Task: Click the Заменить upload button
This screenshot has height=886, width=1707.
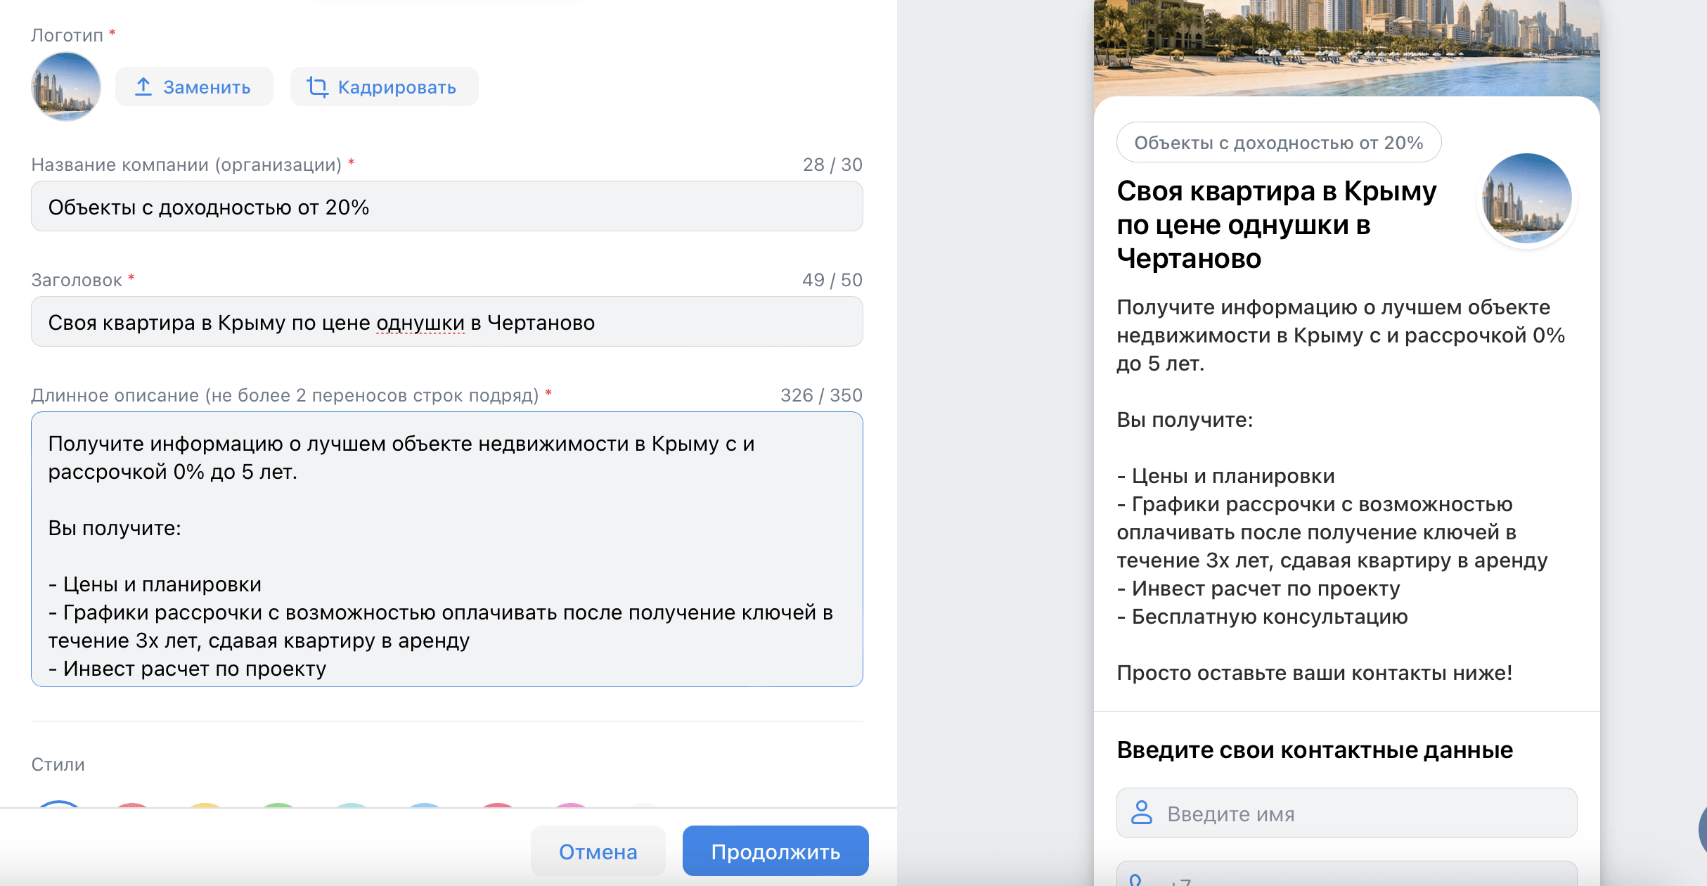Action: pos(194,87)
